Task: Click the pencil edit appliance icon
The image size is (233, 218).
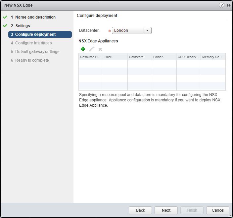Action: [92, 49]
